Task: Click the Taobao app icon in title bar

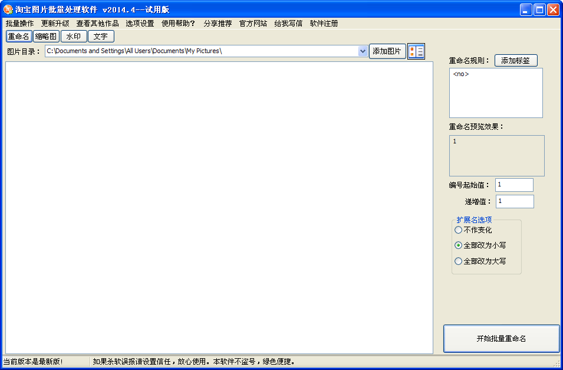Action: (8, 9)
